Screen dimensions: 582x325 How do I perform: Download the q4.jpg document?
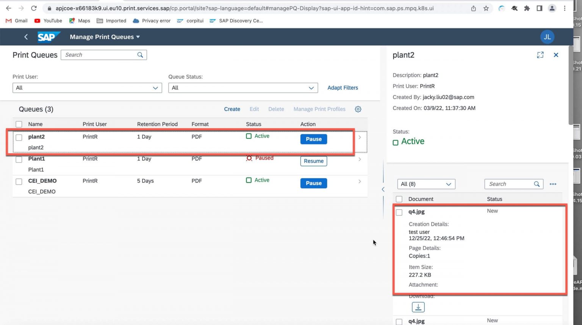click(x=418, y=307)
